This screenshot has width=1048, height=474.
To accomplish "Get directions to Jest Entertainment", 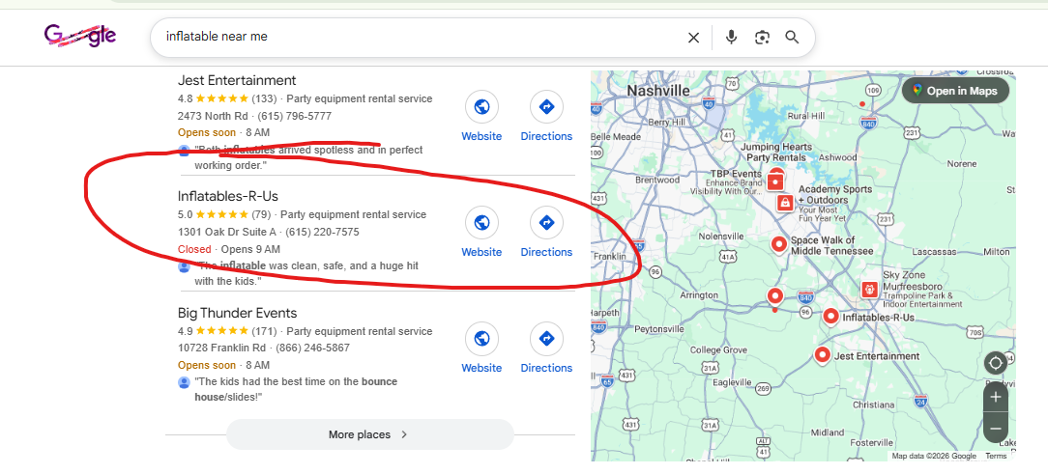I will [x=546, y=107].
